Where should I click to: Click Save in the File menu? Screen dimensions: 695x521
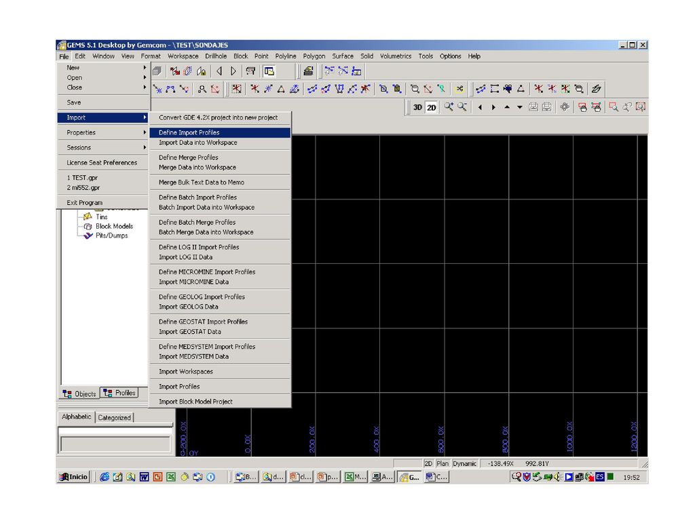click(104, 102)
